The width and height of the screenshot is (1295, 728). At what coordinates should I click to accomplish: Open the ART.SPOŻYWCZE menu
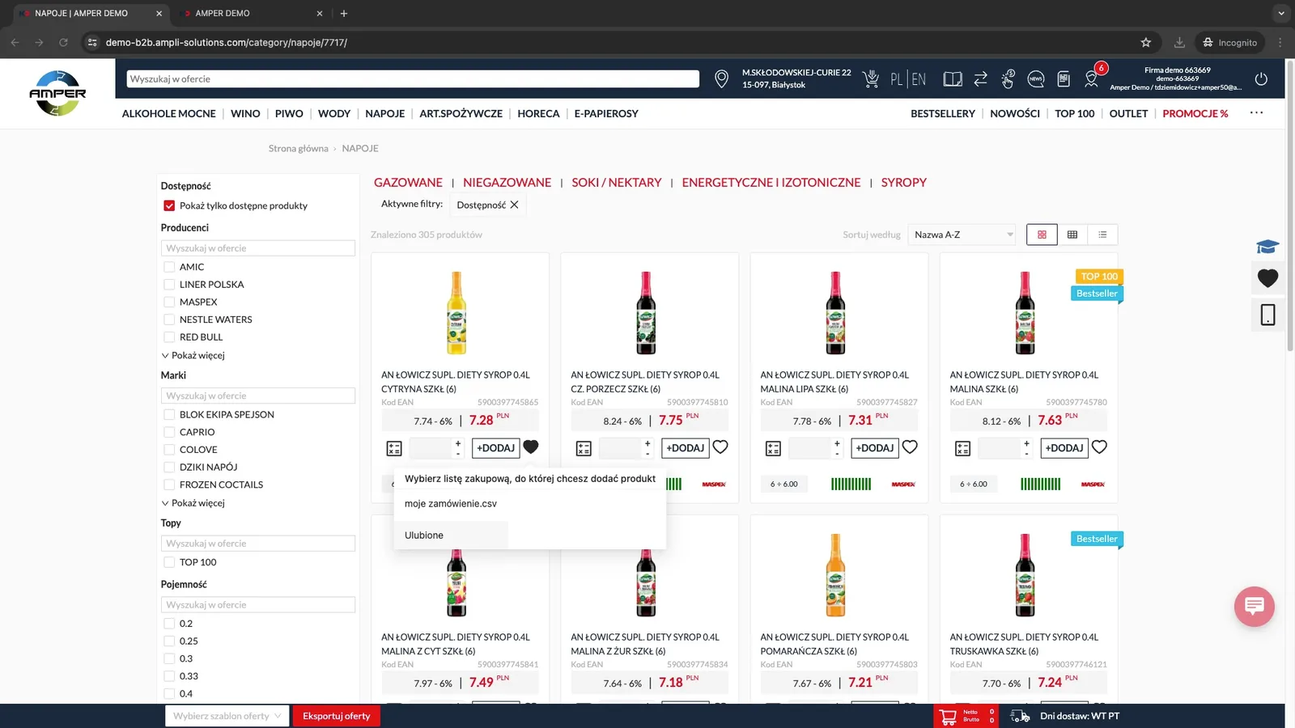[x=461, y=113]
